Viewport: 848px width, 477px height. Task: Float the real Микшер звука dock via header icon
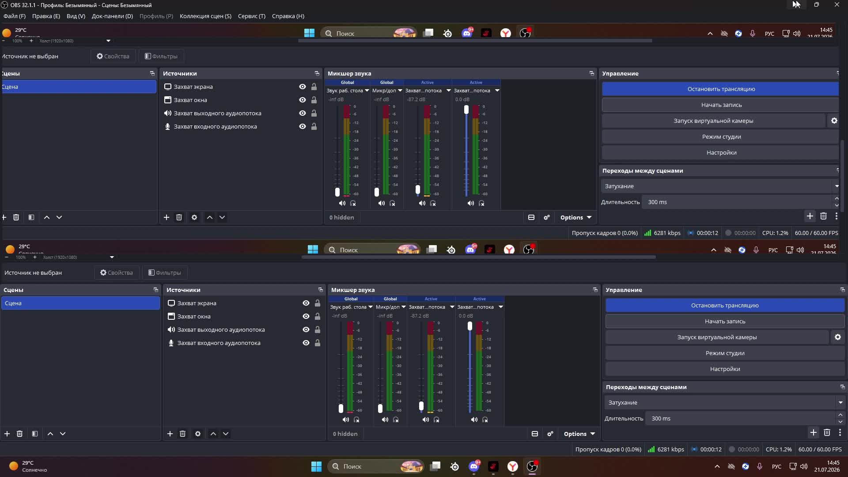point(595,290)
